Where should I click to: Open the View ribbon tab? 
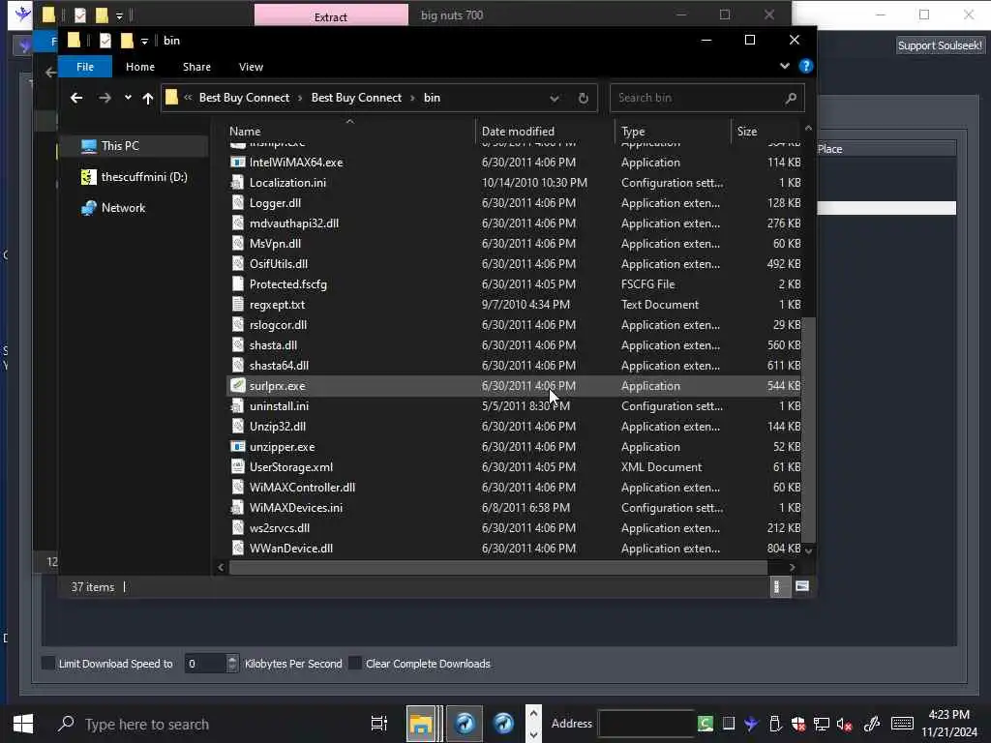click(251, 67)
